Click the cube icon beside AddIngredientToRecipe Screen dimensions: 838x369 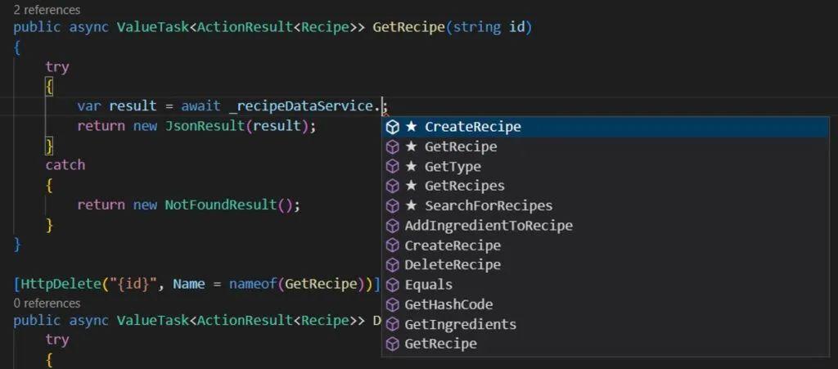click(393, 226)
